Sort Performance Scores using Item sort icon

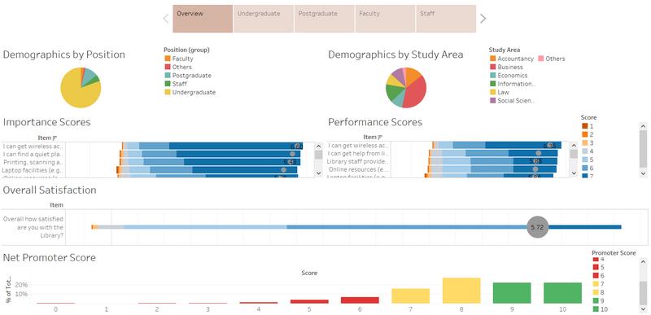point(380,138)
